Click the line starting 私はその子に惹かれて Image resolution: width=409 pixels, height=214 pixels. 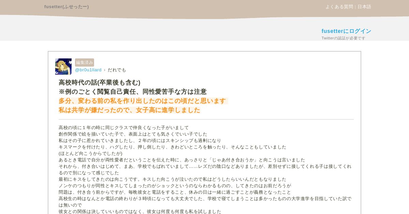(x=140, y=141)
